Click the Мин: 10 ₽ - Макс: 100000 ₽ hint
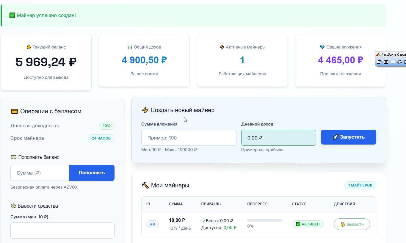The height and width of the screenshot is (243, 406). (x=169, y=150)
